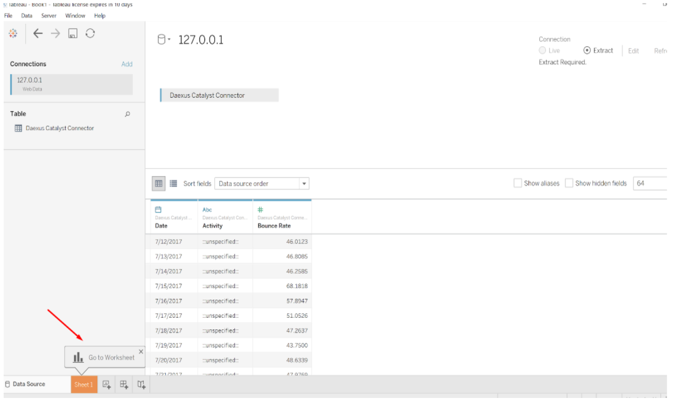
Task: Select the 127.0.0.1 Web Data connection
Action: click(x=72, y=84)
